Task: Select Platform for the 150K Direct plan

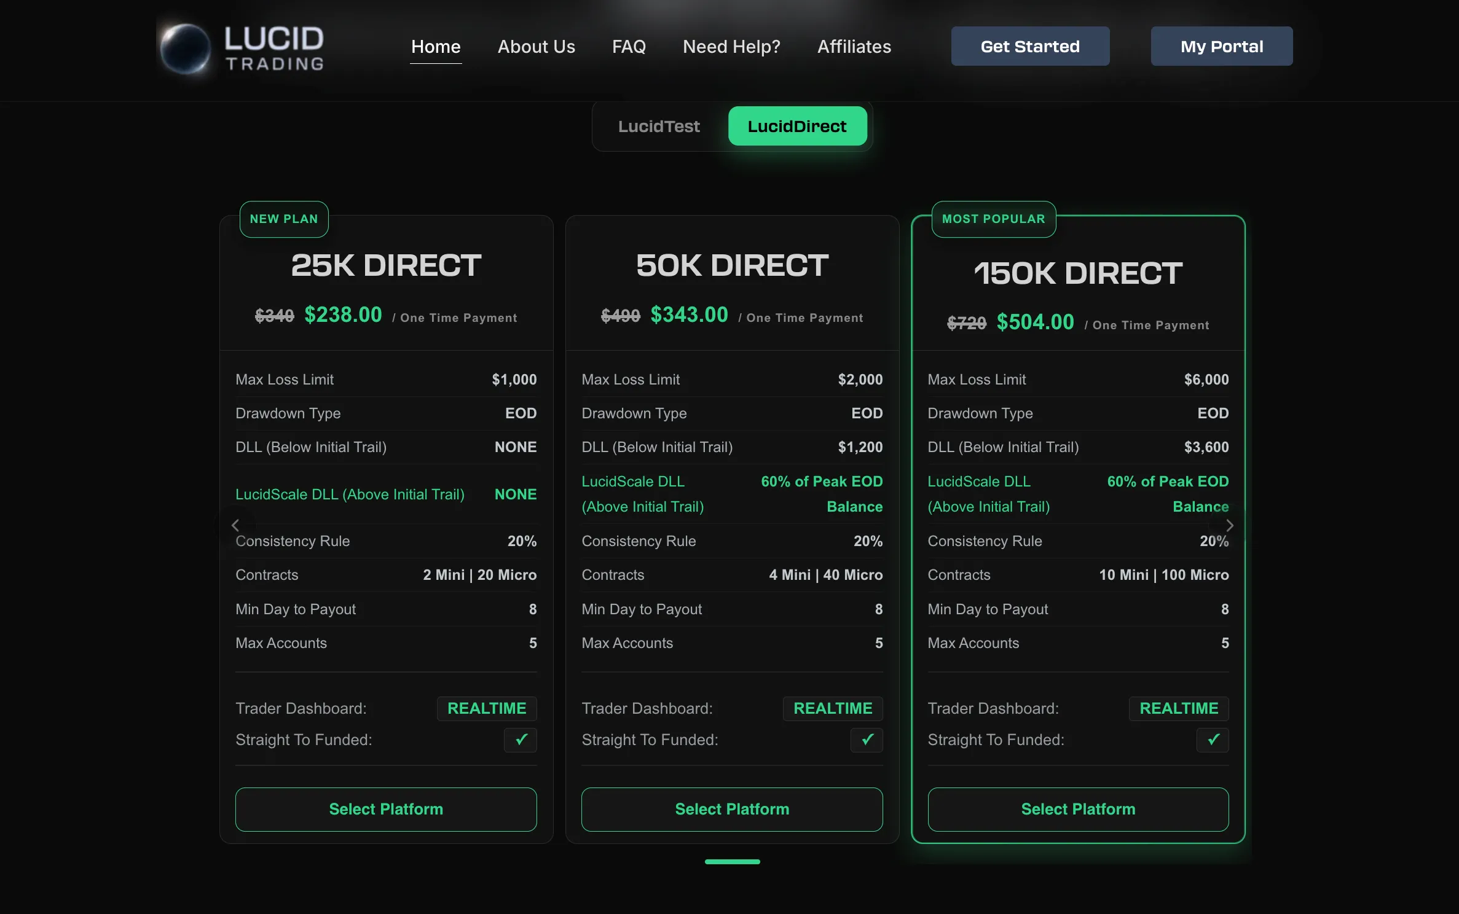Action: 1078,809
